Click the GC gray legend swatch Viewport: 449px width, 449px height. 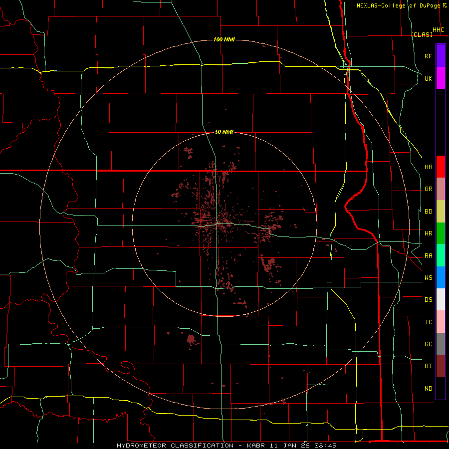point(441,344)
